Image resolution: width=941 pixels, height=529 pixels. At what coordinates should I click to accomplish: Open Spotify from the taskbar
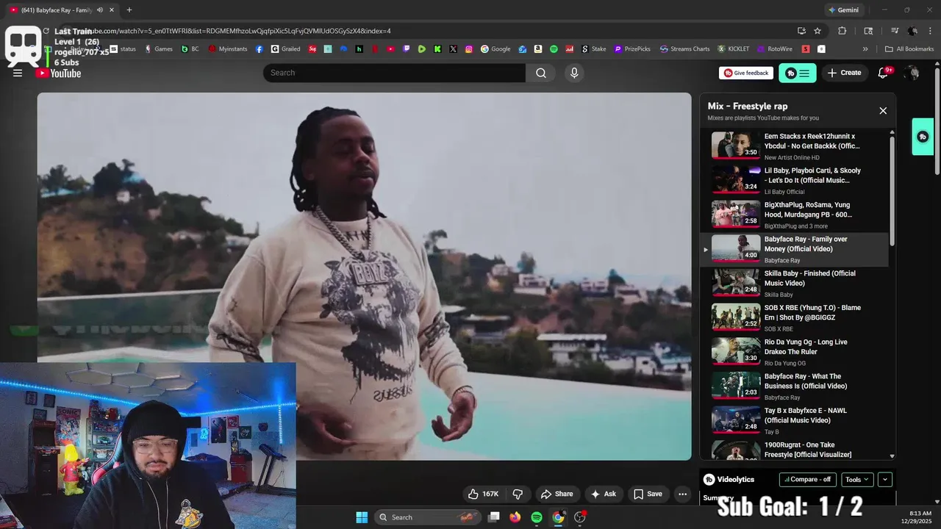[x=537, y=517]
